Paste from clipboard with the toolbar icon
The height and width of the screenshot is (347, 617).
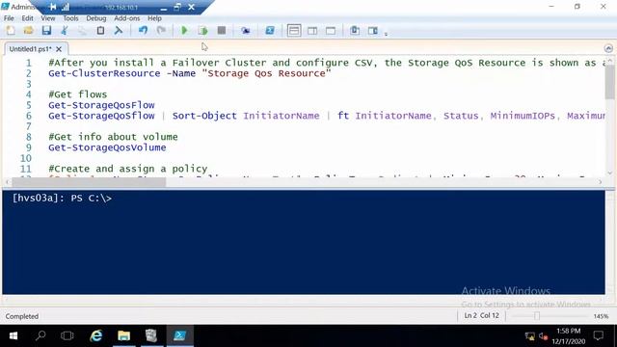100,30
